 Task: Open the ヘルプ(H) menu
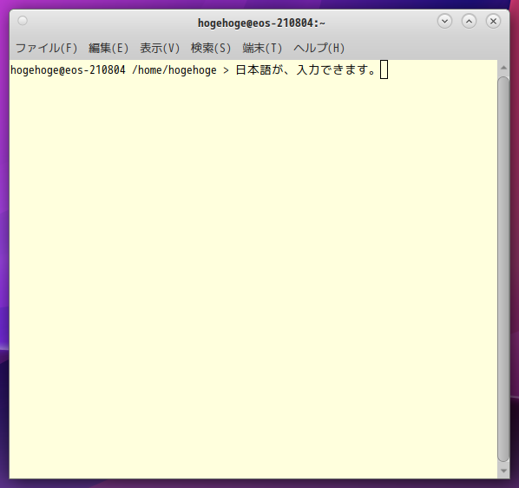pos(319,48)
